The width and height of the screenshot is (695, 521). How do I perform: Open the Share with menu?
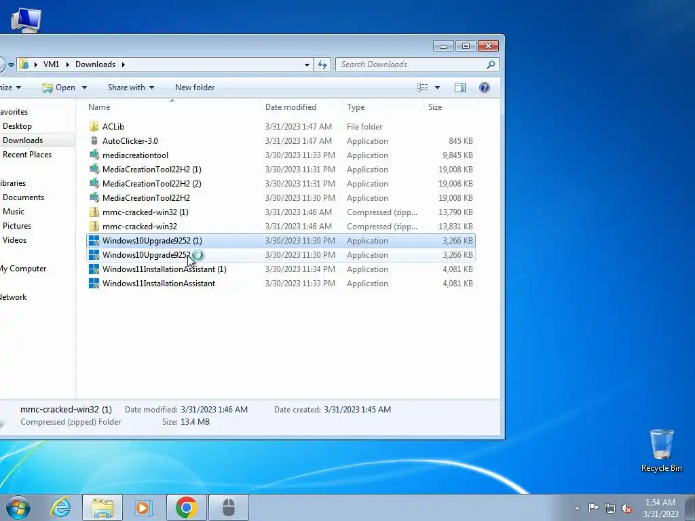[x=131, y=88]
